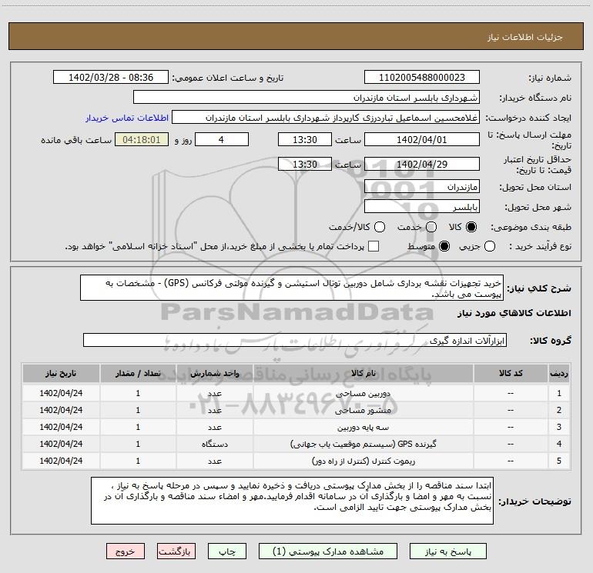Select the کالا radio button

[x=471, y=227]
